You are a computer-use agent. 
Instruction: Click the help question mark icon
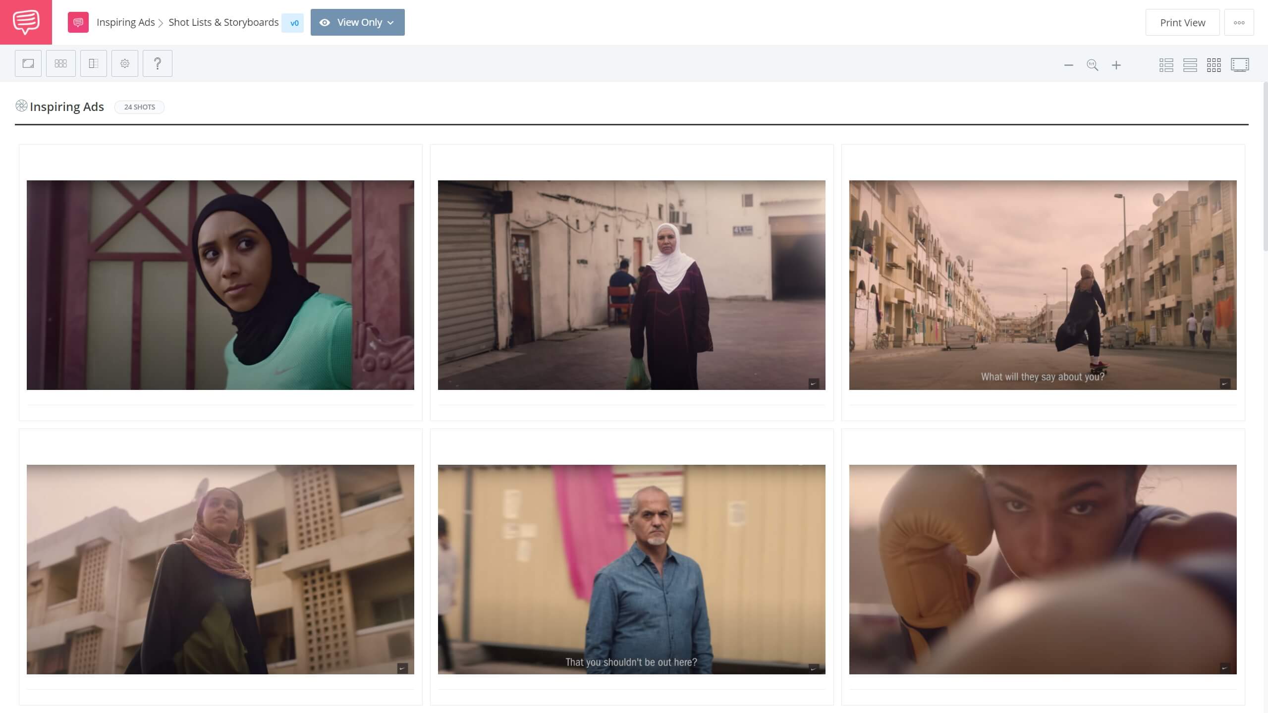tap(157, 63)
